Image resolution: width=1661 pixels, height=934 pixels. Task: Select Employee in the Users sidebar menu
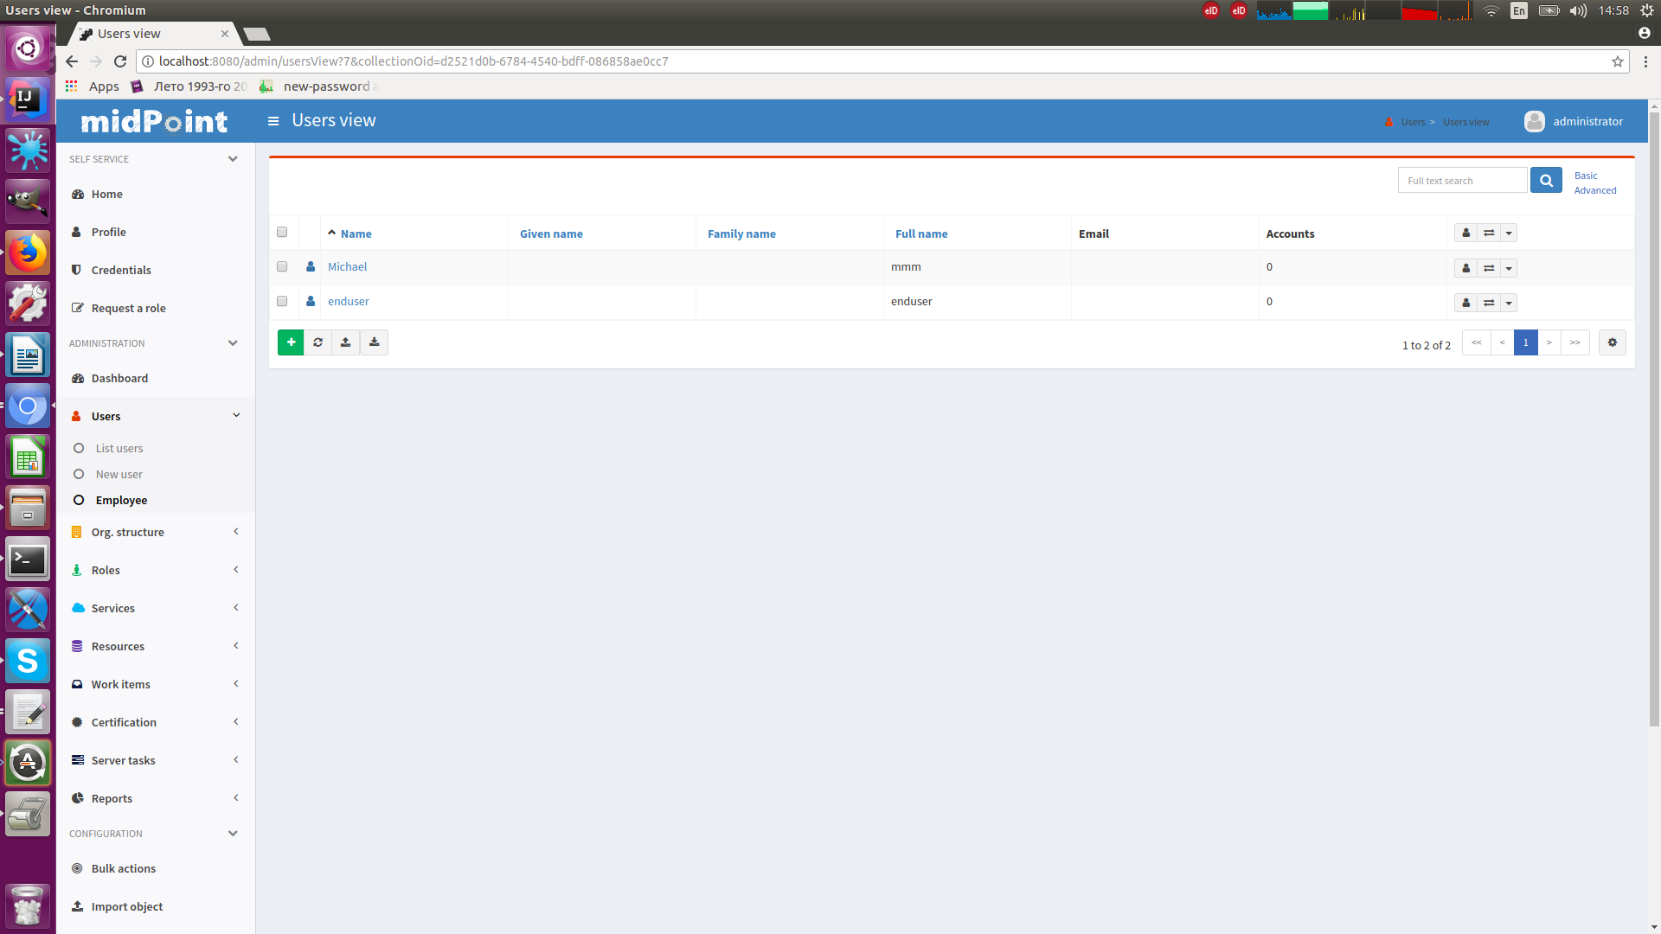pyautogui.click(x=121, y=500)
